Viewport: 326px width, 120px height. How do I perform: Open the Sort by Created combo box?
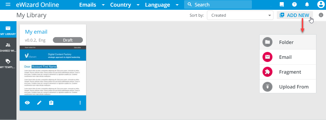pyautogui.click(x=240, y=15)
